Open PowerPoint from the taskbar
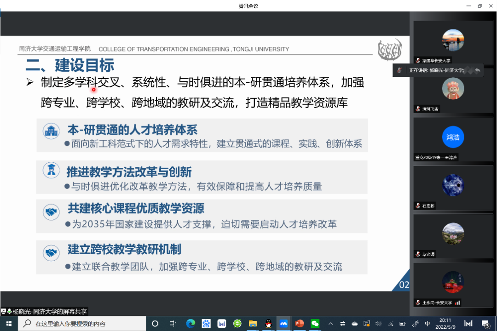The image size is (497, 331). pos(300,324)
